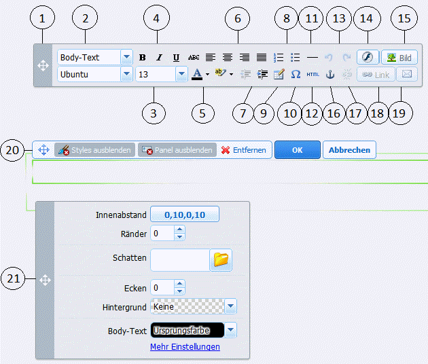
Task: Click the email envelope button
Action: 407,74
